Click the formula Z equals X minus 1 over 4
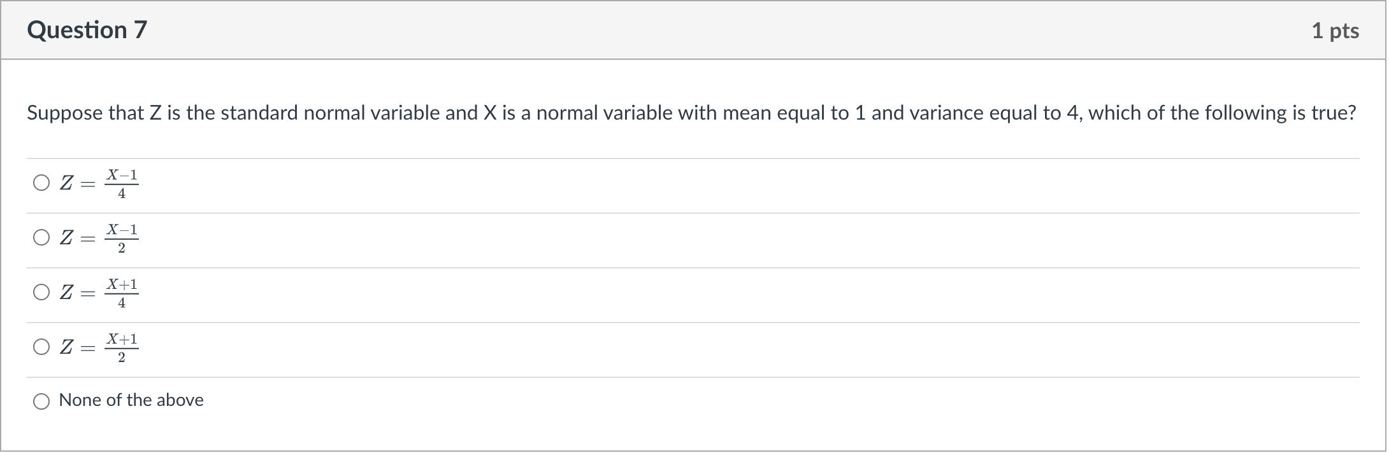Screen dimensions: 1389x453 99,183
